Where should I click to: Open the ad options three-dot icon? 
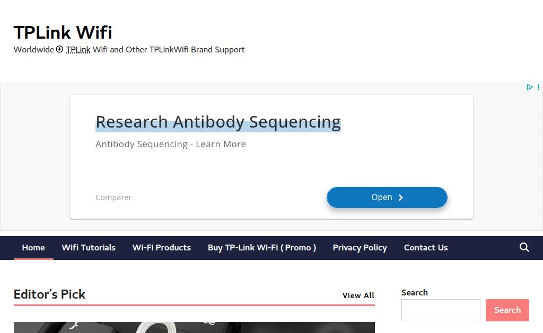pos(539,87)
